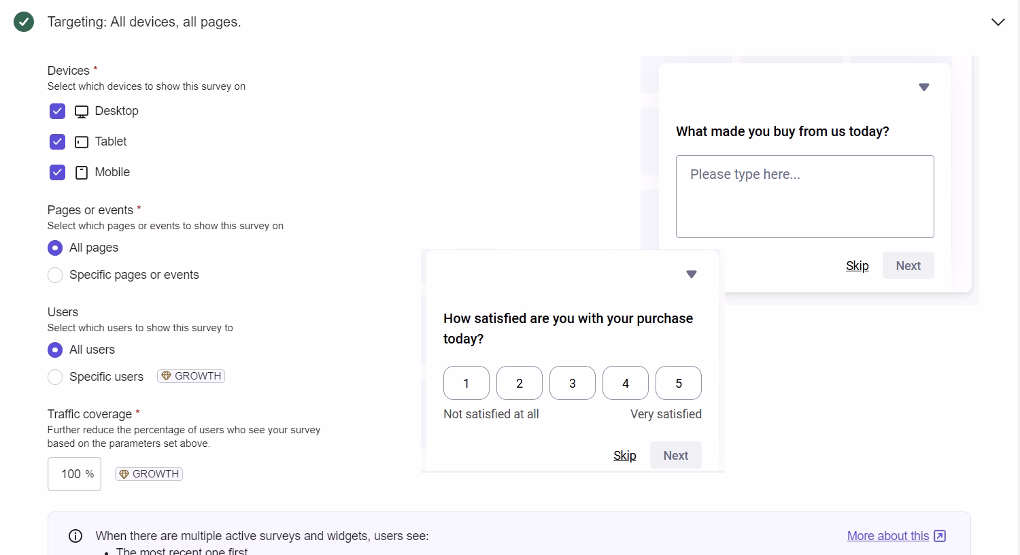Click the Pages or events section label
This screenshot has width=1020, height=555.
pyautogui.click(x=90, y=210)
